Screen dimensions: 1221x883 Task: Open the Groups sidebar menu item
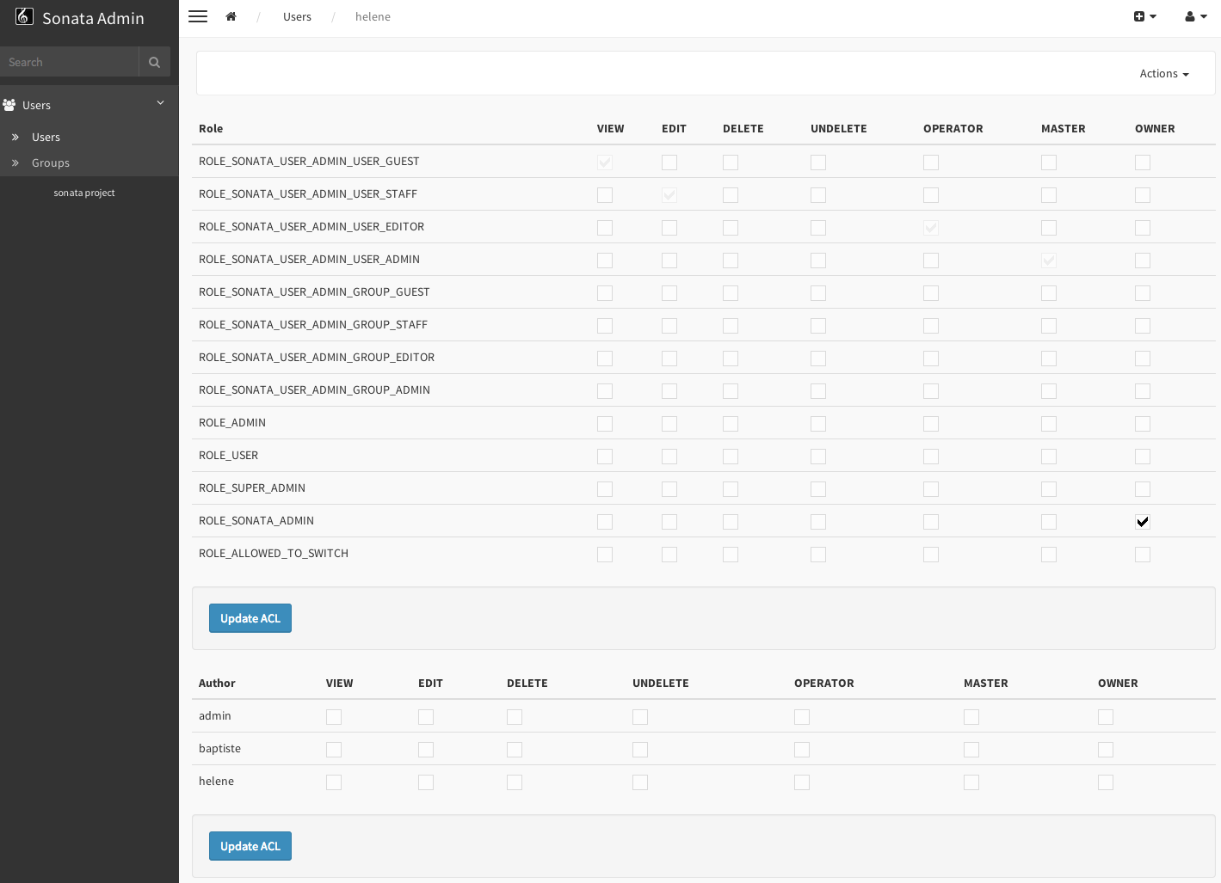51,163
